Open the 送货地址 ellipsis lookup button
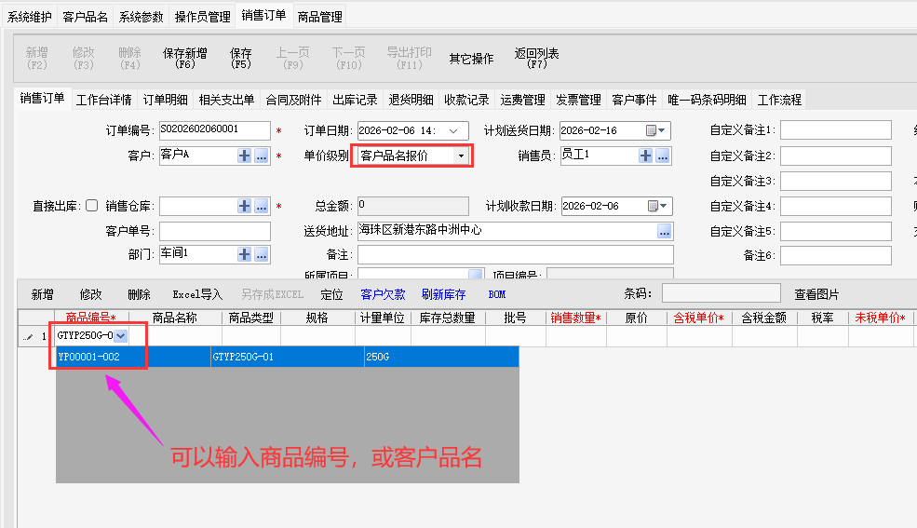The width and height of the screenshot is (917, 528). pyautogui.click(x=665, y=230)
